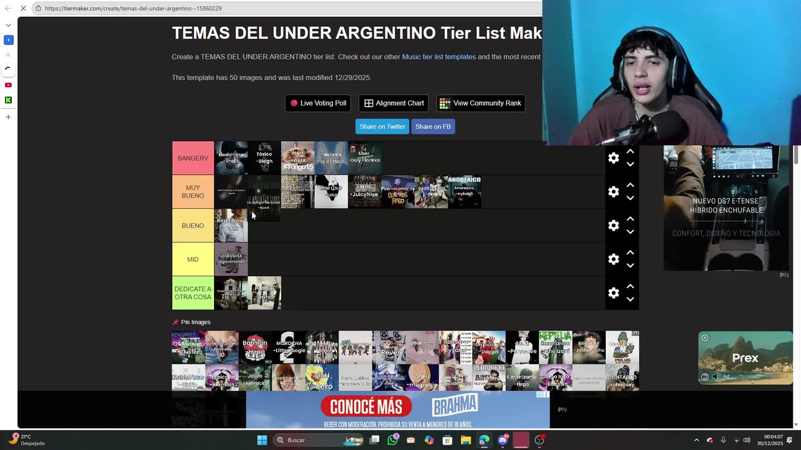
Task: Select Medio Tana - Shako thumbnail
Action: pos(231,158)
